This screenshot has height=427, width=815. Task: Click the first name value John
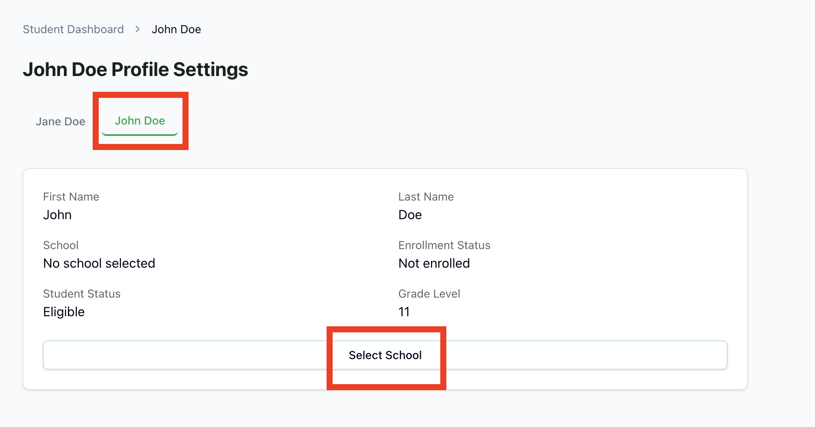(57, 215)
